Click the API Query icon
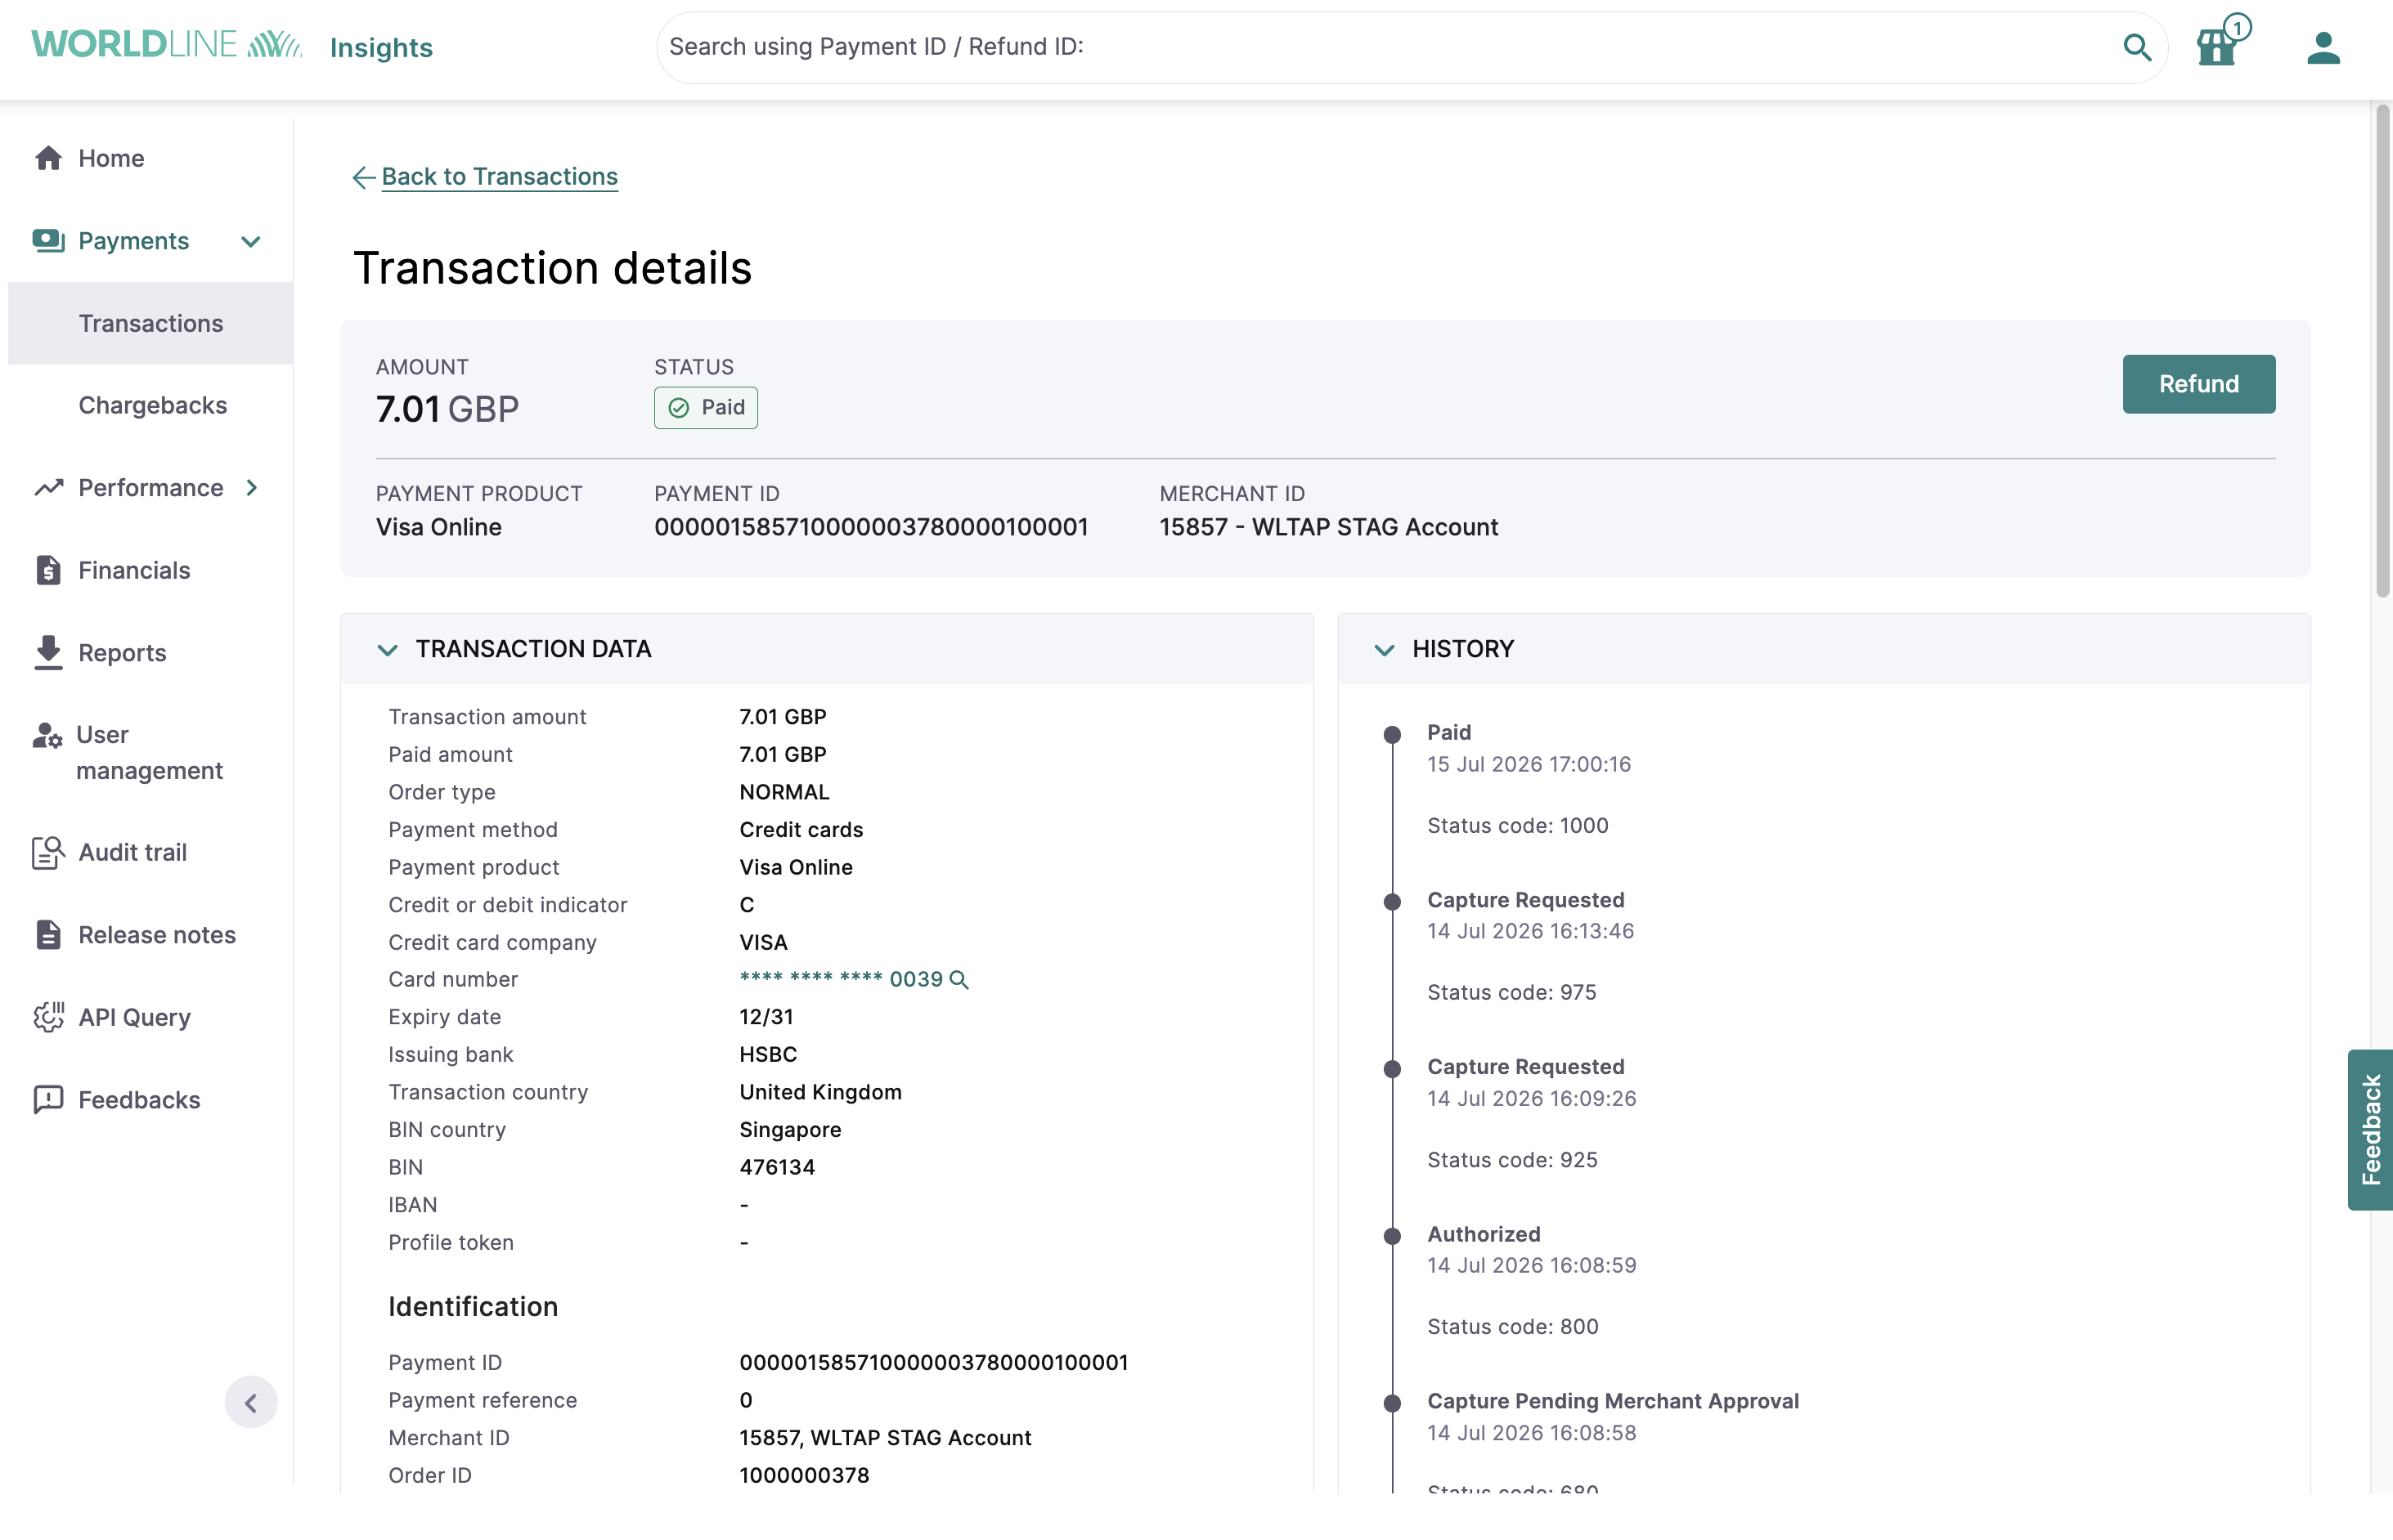Viewport: 2393px width, 1540px height. pyautogui.click(x=48, y=1016)
